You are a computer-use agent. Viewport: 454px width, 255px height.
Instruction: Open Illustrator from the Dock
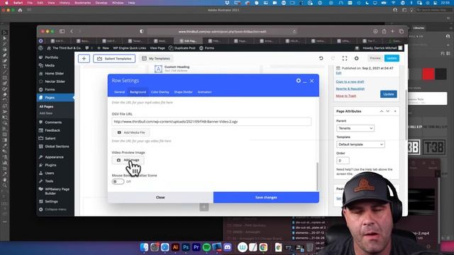click(175, 247)
